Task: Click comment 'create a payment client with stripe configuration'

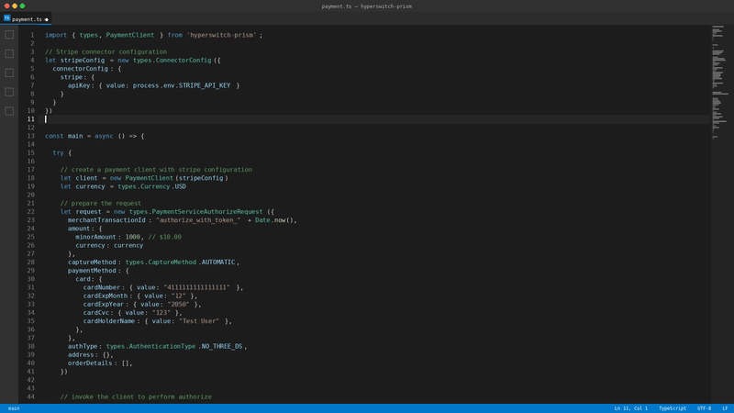Action: point(161,170)
